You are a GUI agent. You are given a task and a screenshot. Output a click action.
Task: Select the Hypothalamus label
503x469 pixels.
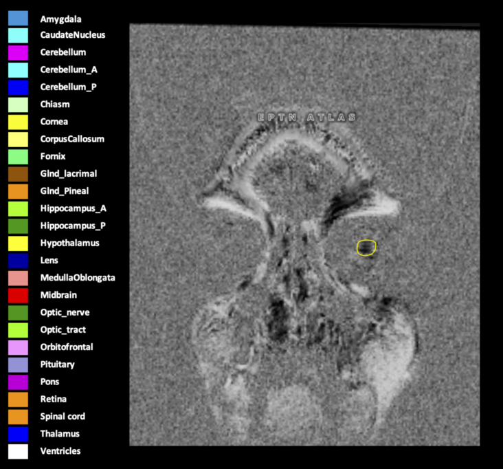pyautogui.click(x=69, y=243)
